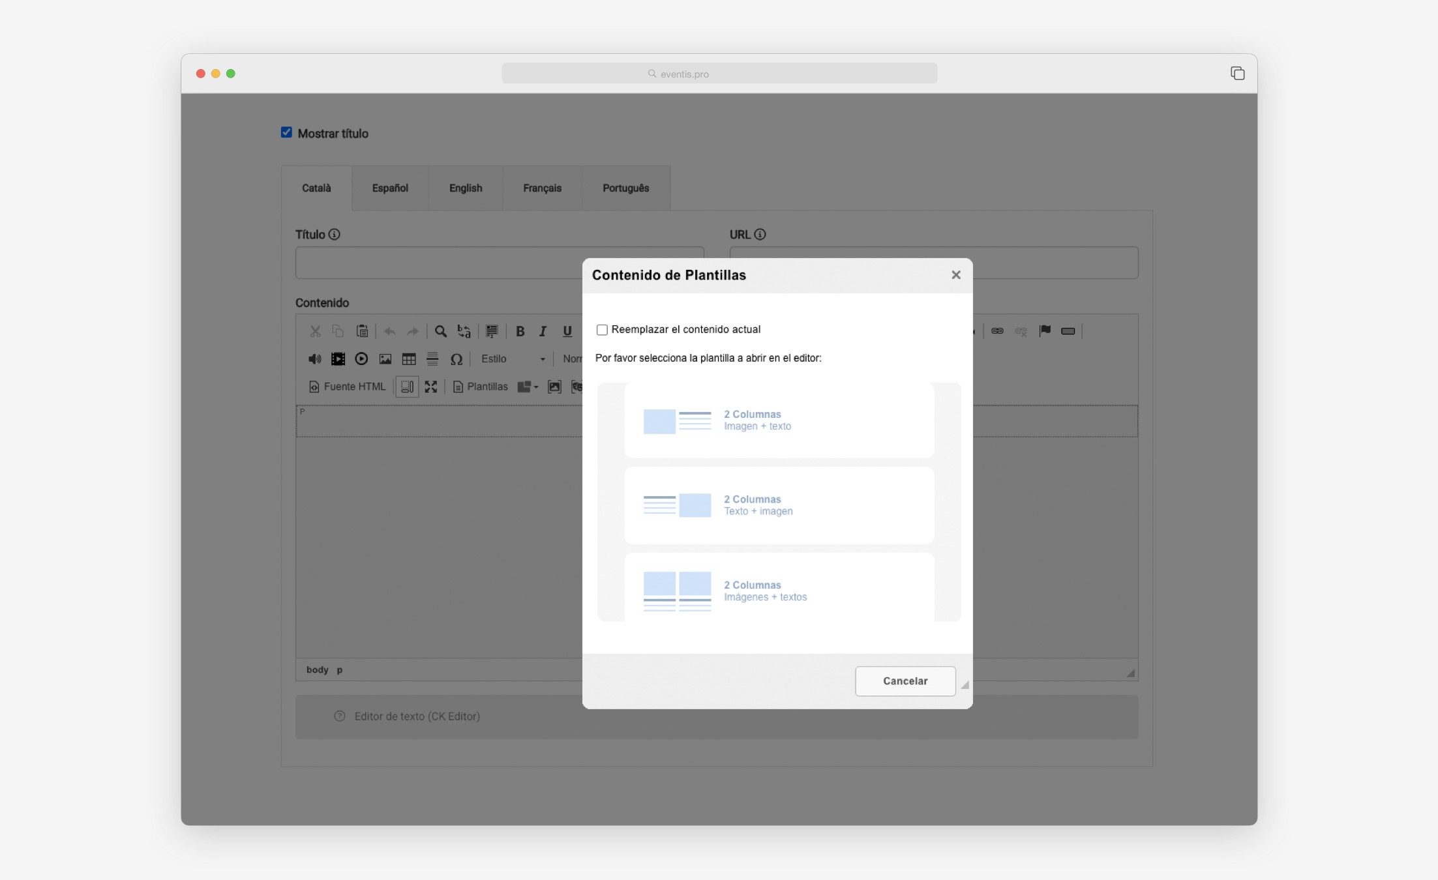Click the help icon beside Editor de texto

(340, 716)
